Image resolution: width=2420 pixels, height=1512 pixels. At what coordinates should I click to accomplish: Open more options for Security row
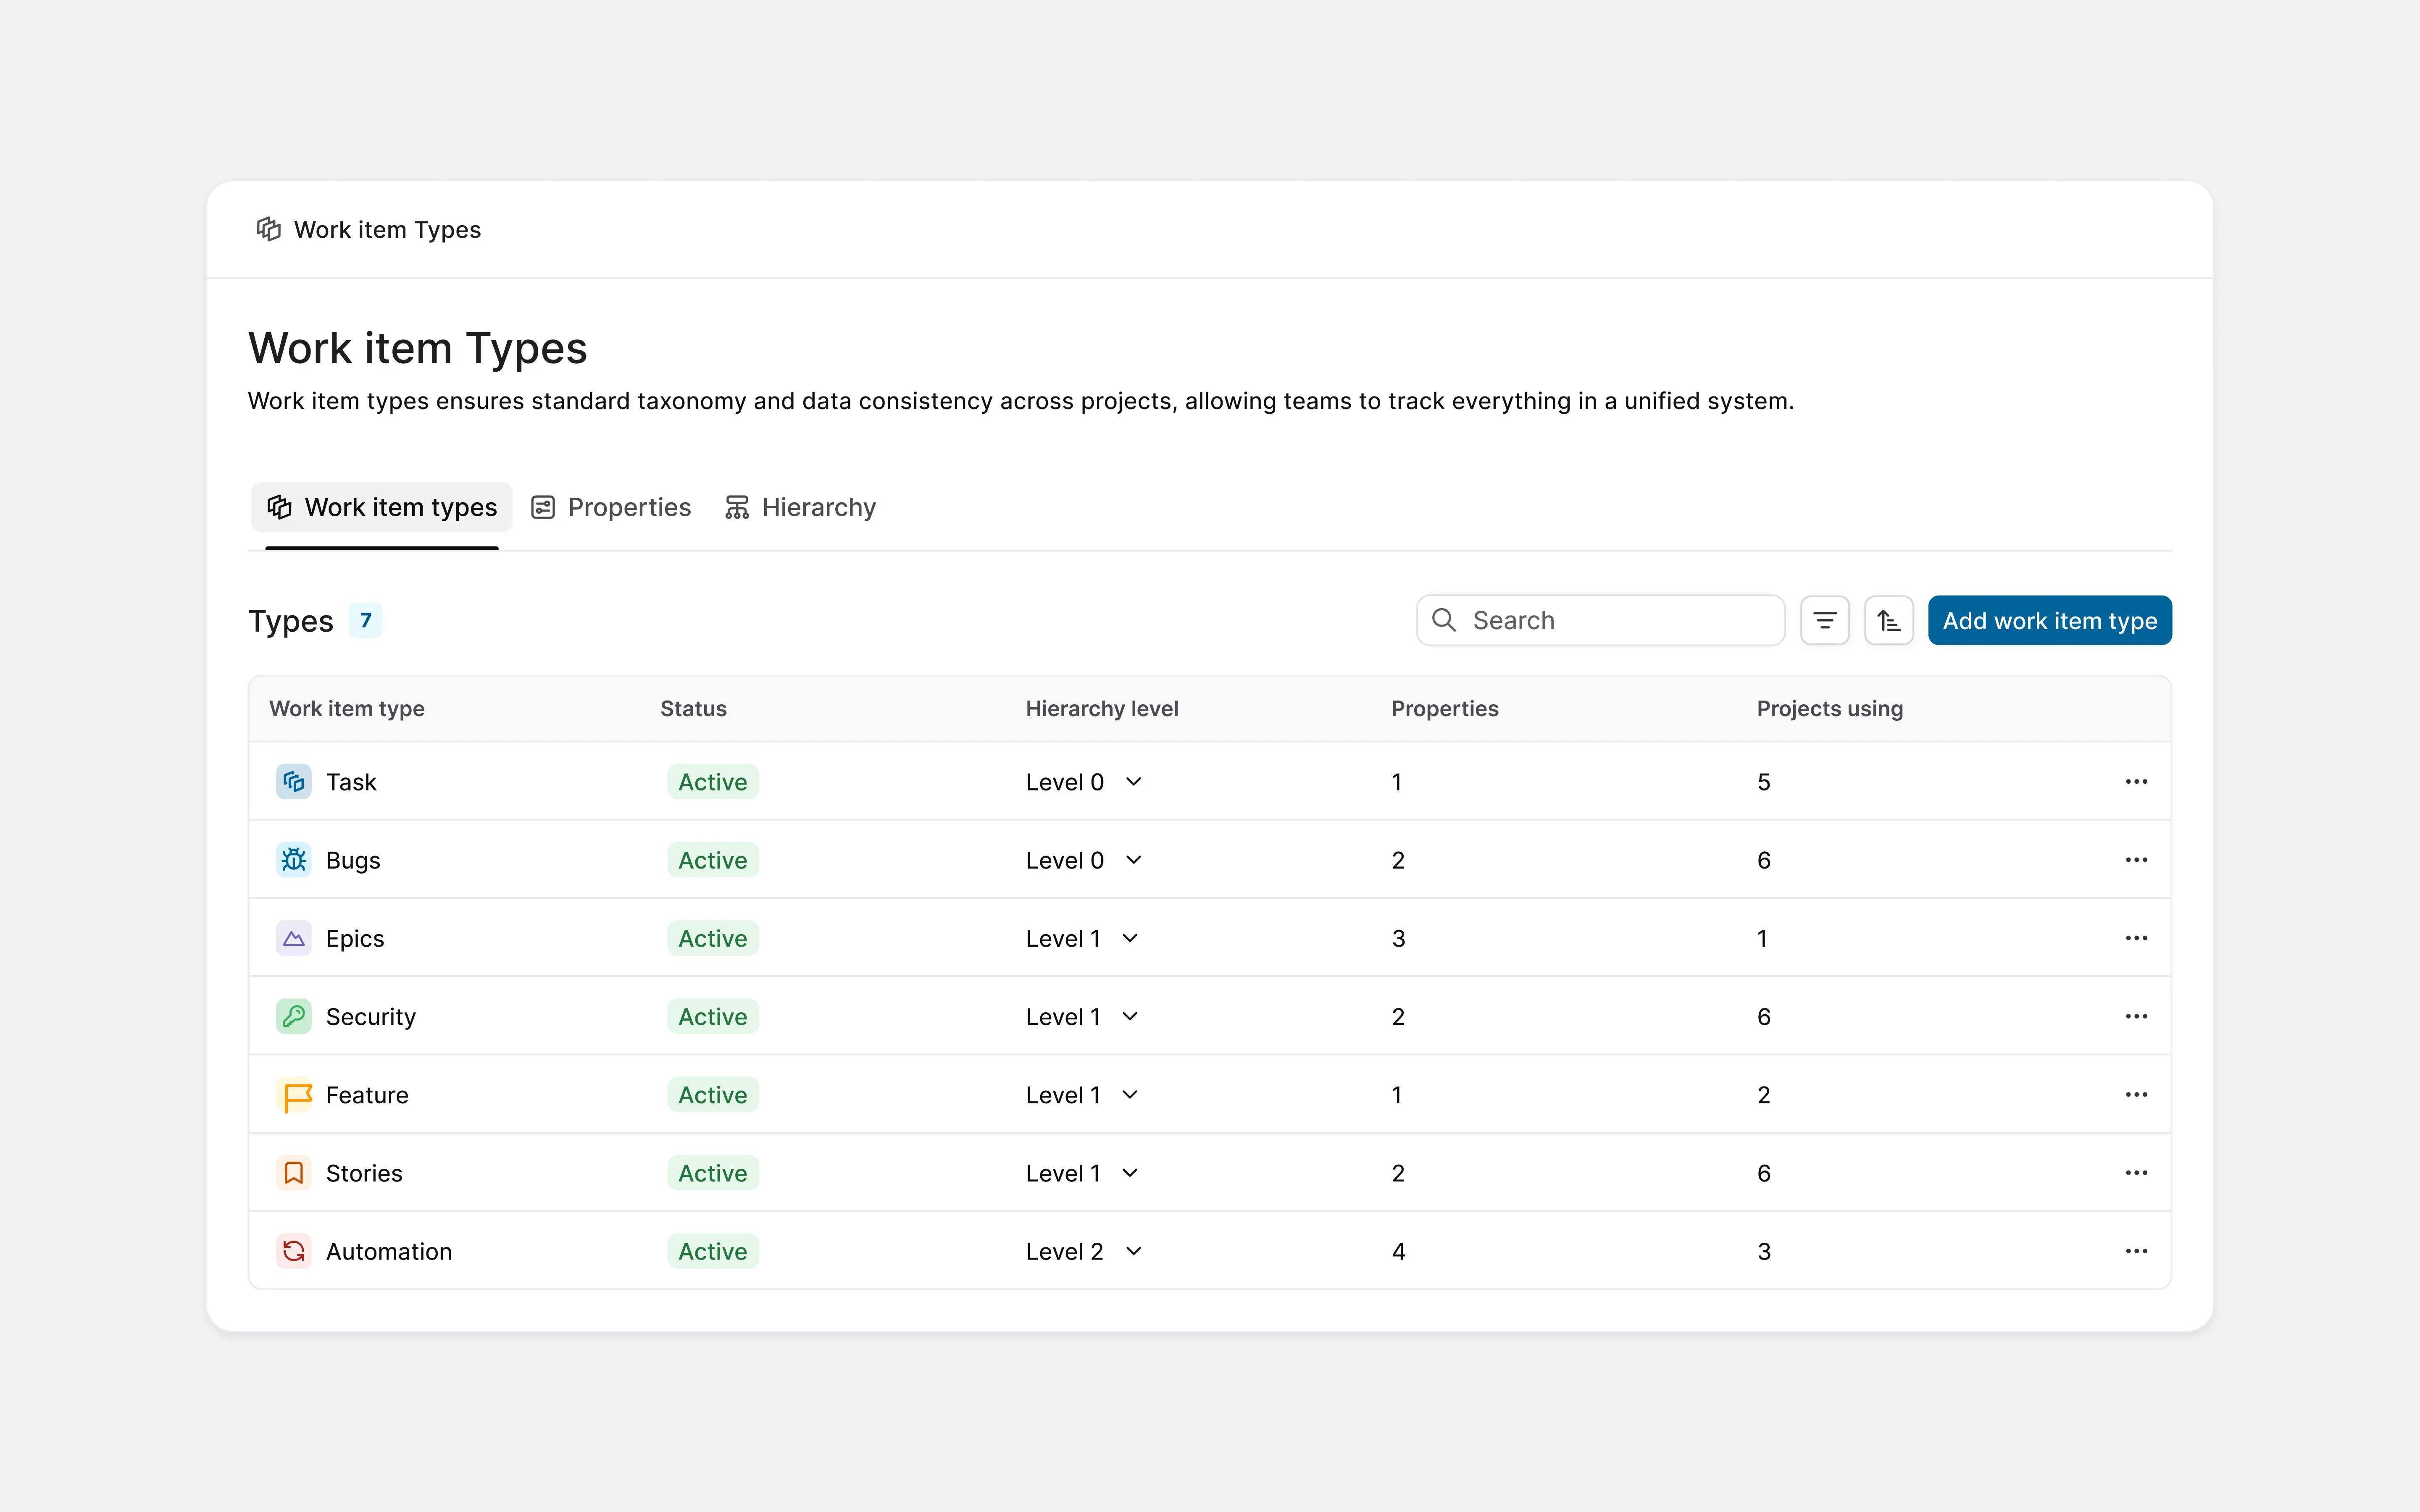(x=2136, y=1017)
